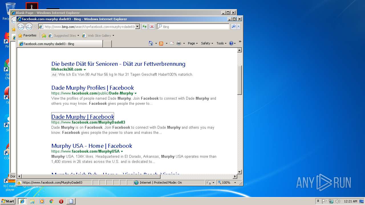This screenshot has height=205, width=365.
Task: Open the Safety menu
Action: pos(207,43)
